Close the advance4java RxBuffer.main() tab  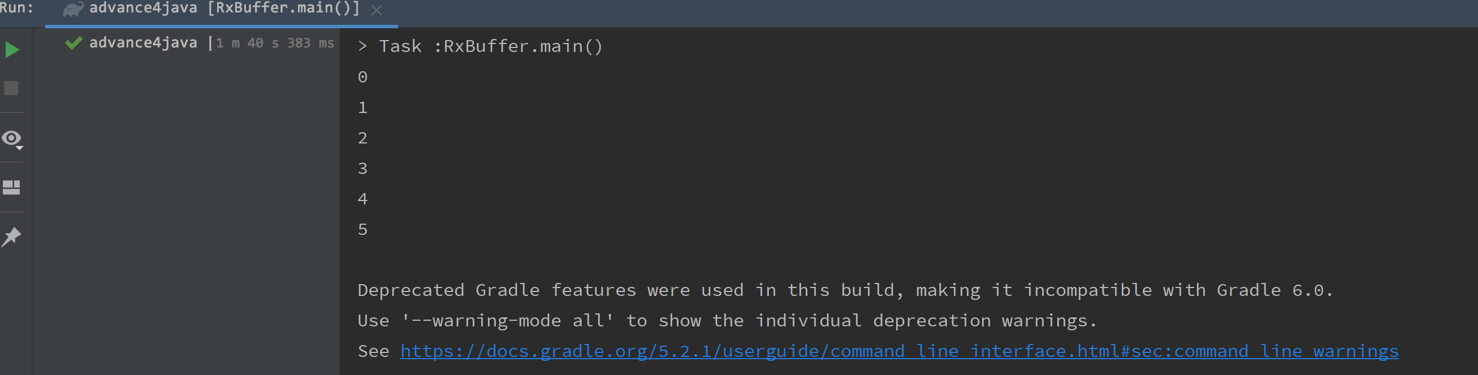point(377,10)
